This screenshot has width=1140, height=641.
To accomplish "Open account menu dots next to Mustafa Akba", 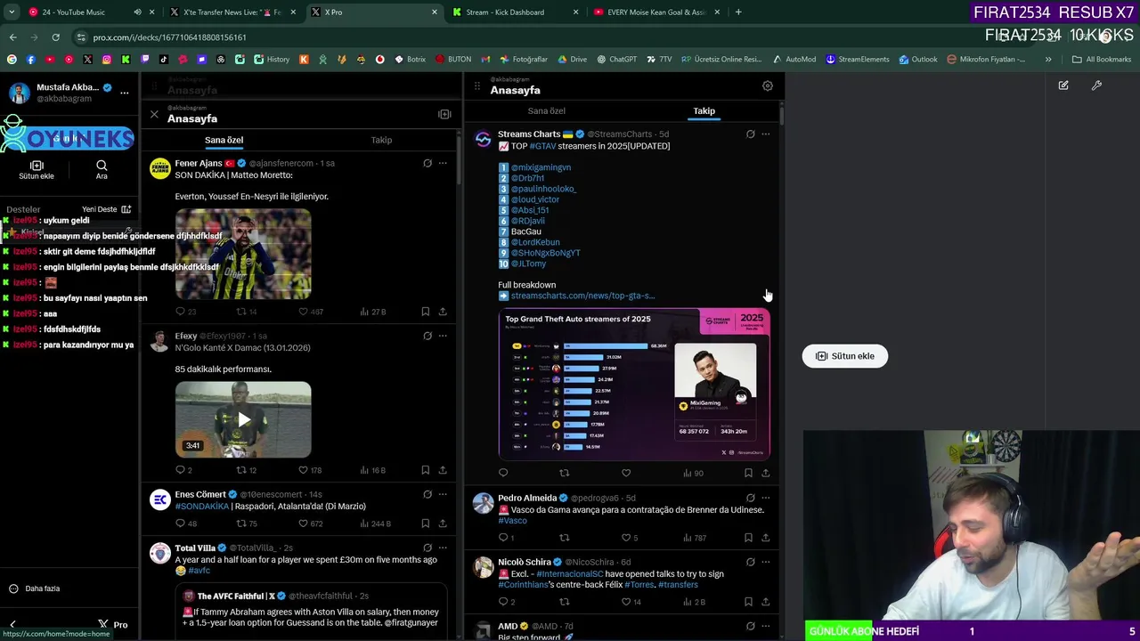I will coord(125,93).
